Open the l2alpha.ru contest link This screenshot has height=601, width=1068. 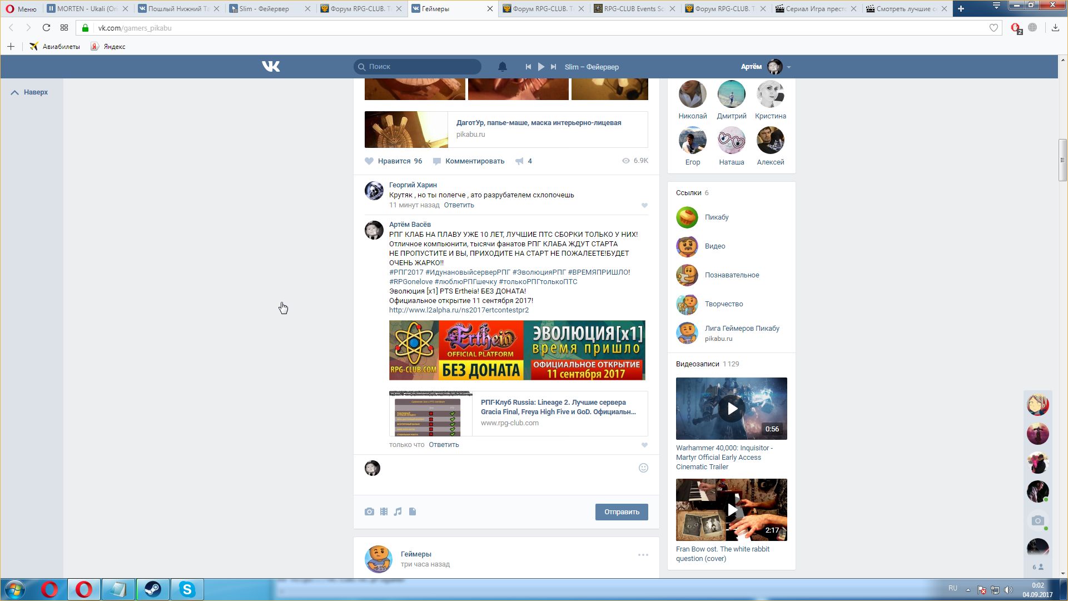point(459,310)
